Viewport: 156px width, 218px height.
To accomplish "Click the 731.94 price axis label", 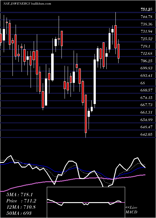I will tap(146, 31).
